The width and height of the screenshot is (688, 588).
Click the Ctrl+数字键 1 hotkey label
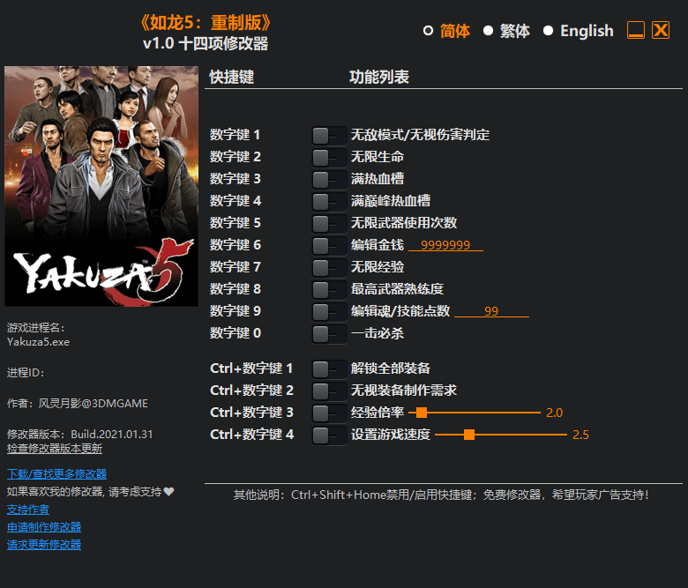tap(251, 368)
